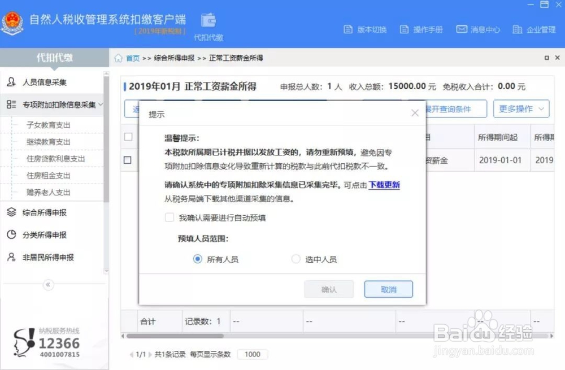Open the 更多操作 dropdown
The height and width of the screenshot is (370, 565).
tap(521, 109)
